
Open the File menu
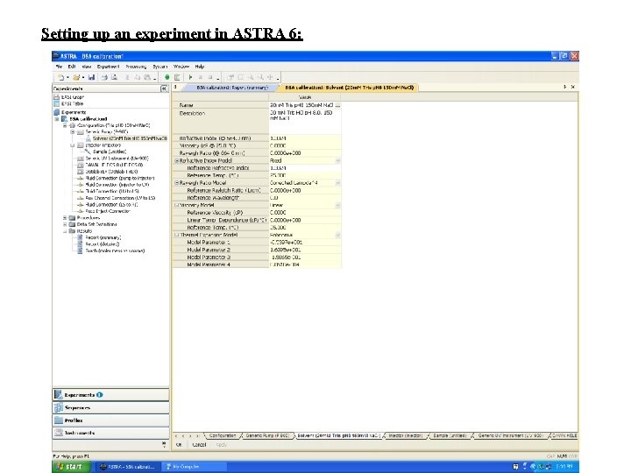tap(60, 67)
